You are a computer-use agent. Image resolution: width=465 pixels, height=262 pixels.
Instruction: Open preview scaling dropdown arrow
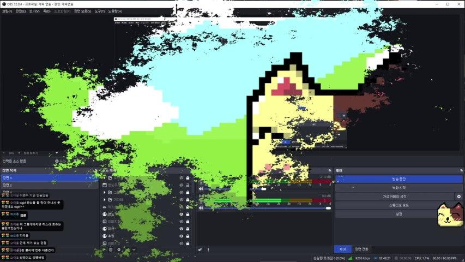point(57,153)
